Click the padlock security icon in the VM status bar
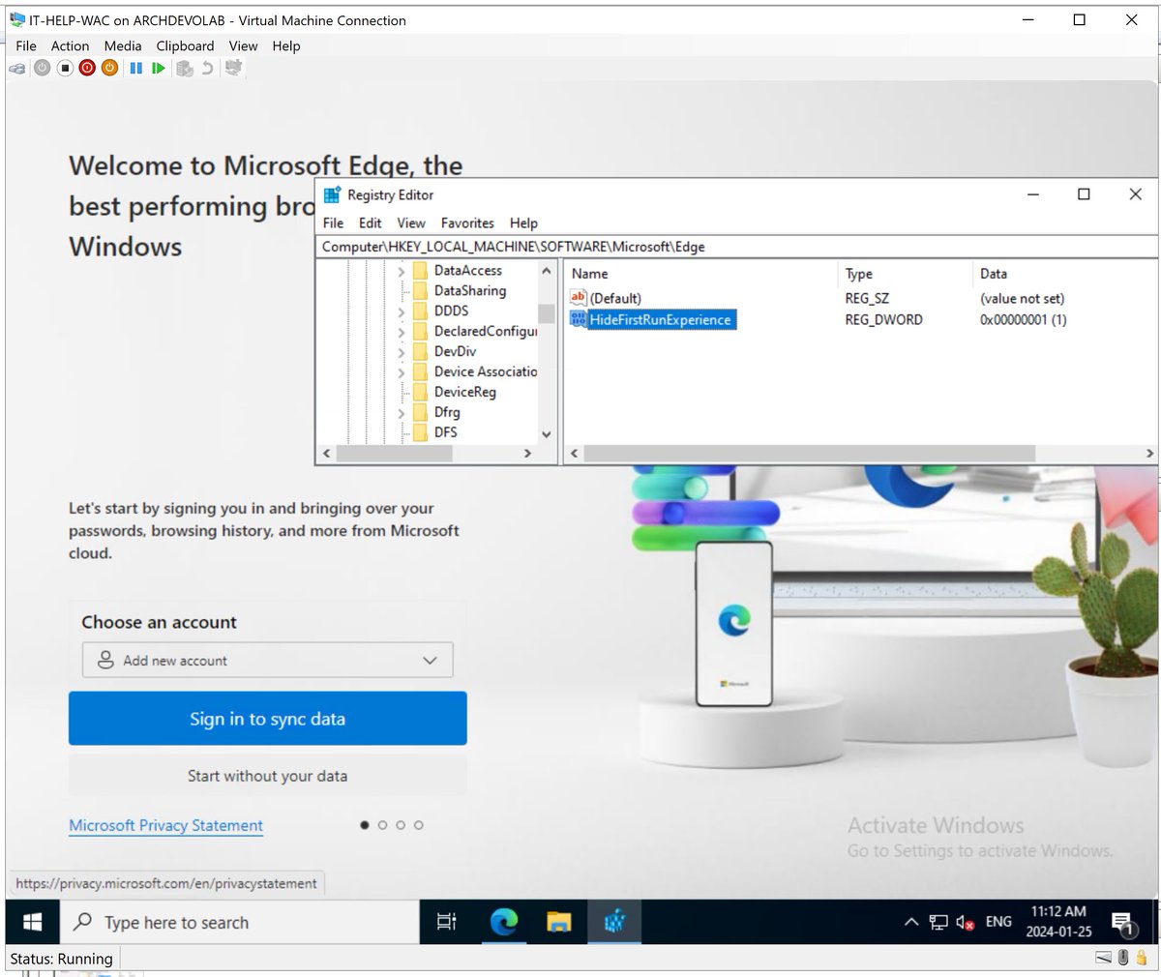Image resolution: width=1161 pixels, height=977 pixels. (x=1142, y=959)
